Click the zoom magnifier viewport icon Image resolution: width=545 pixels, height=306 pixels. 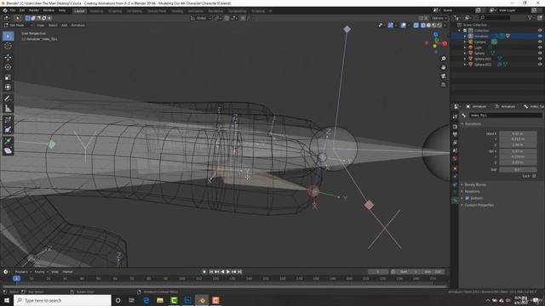[x=443, y=59]
